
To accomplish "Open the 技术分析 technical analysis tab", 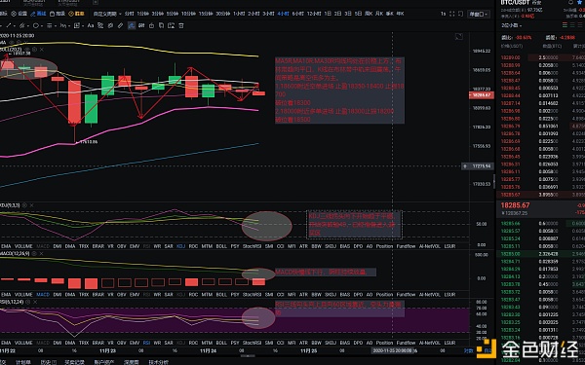I will pyautogui.click(x=158, y=362).
